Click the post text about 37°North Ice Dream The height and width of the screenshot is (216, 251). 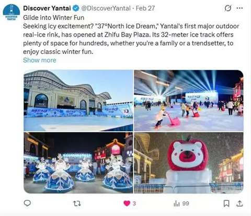[131, 39]
